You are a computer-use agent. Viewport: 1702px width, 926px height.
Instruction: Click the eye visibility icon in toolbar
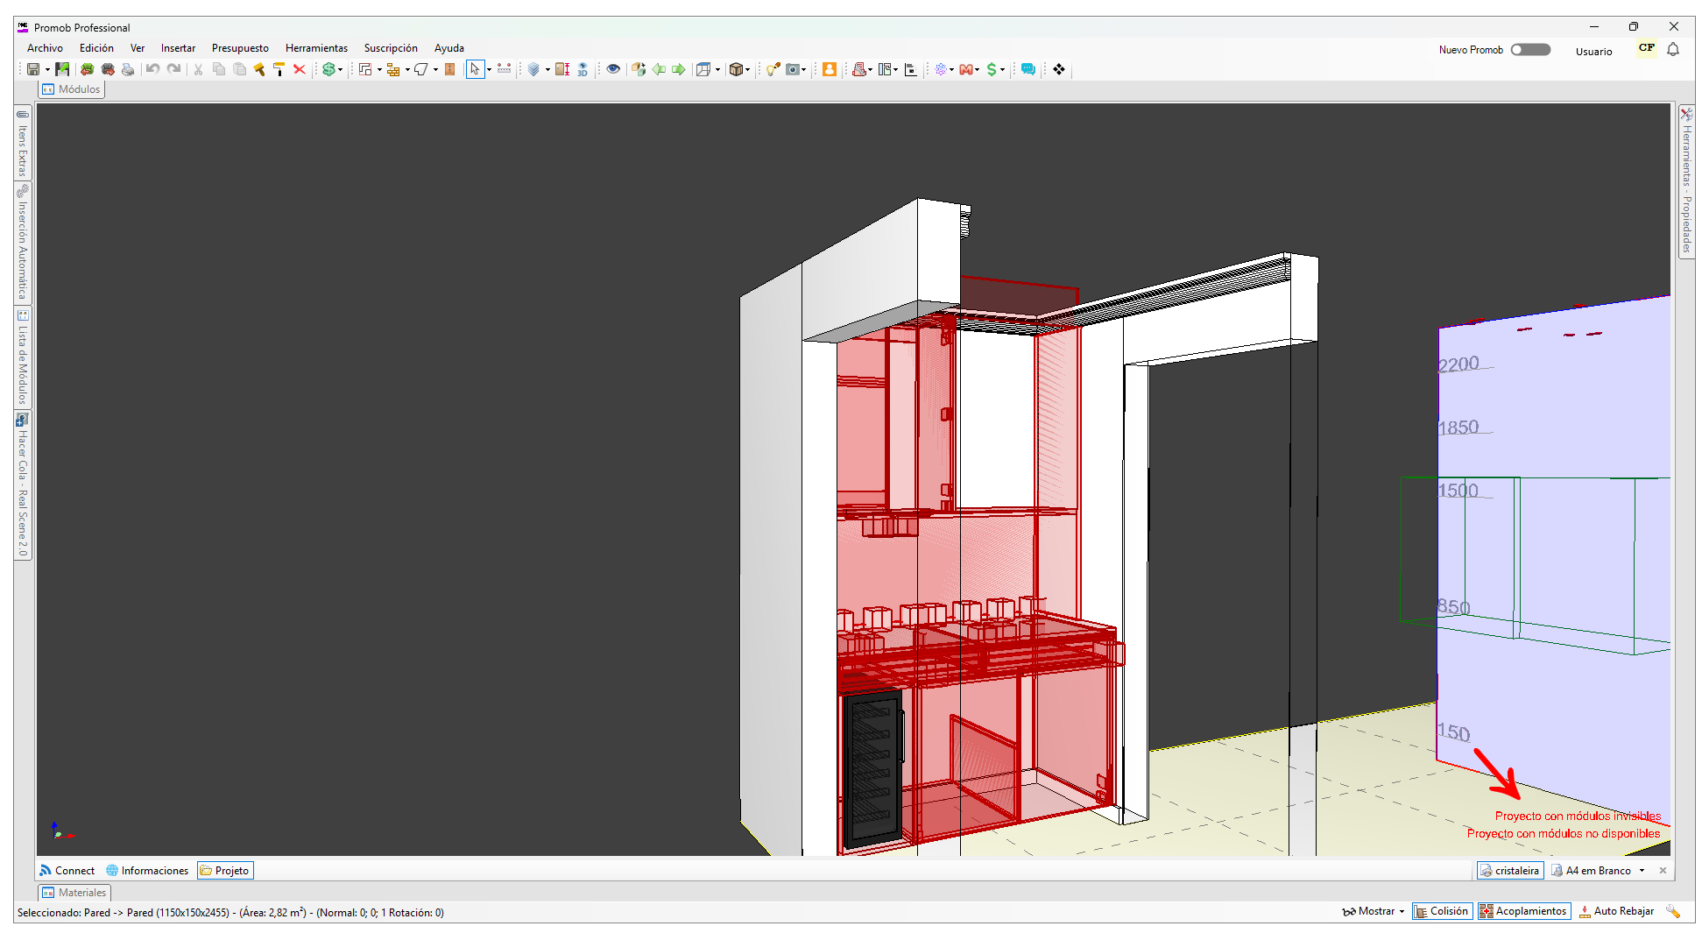pyautogui.click(x=613, y=69)
